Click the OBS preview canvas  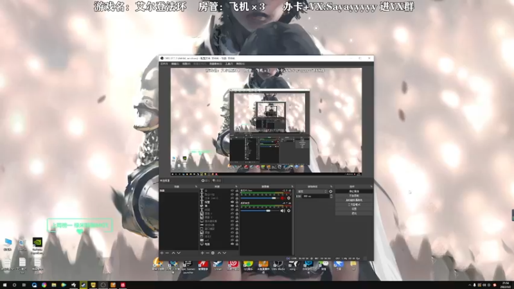click(x=266, y=121)
